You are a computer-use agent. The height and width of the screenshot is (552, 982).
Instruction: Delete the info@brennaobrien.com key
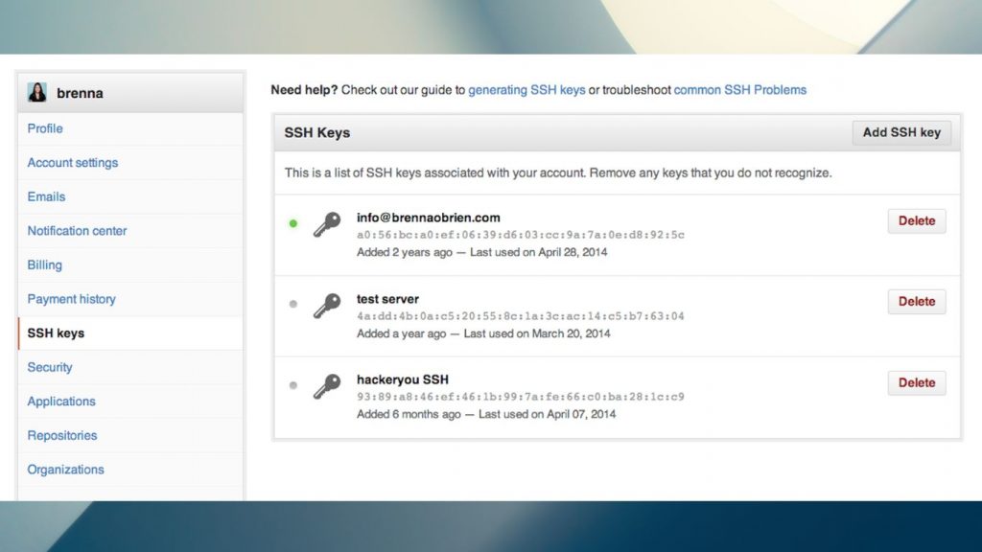tap(916, 220)
